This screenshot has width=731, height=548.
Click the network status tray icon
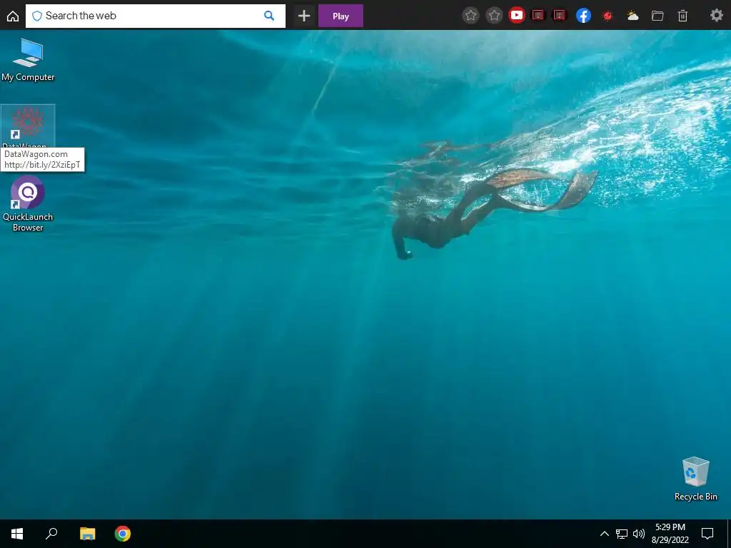pos(622,534)
